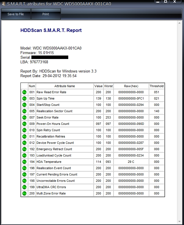This screenshot has width=184, height=225.
Task: Click green status icon for Start/Stop Count
Action: click(24, 105)
